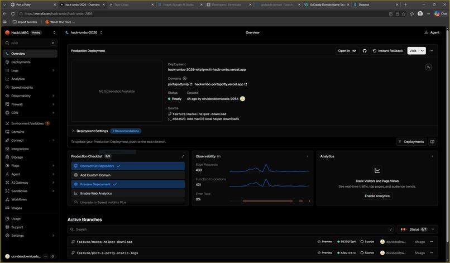Open the deployment activity icon

(x=428, y=67)
